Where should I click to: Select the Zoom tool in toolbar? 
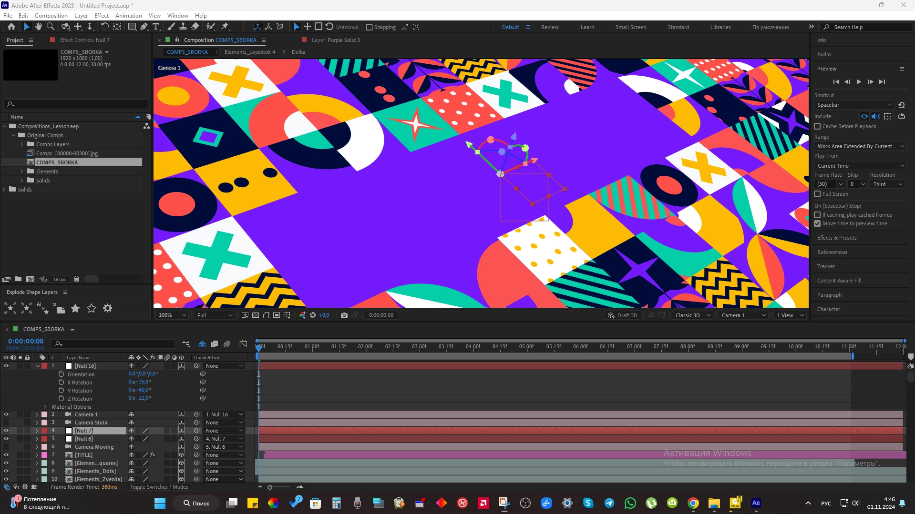pyautogui.click(x=50, y=27)
